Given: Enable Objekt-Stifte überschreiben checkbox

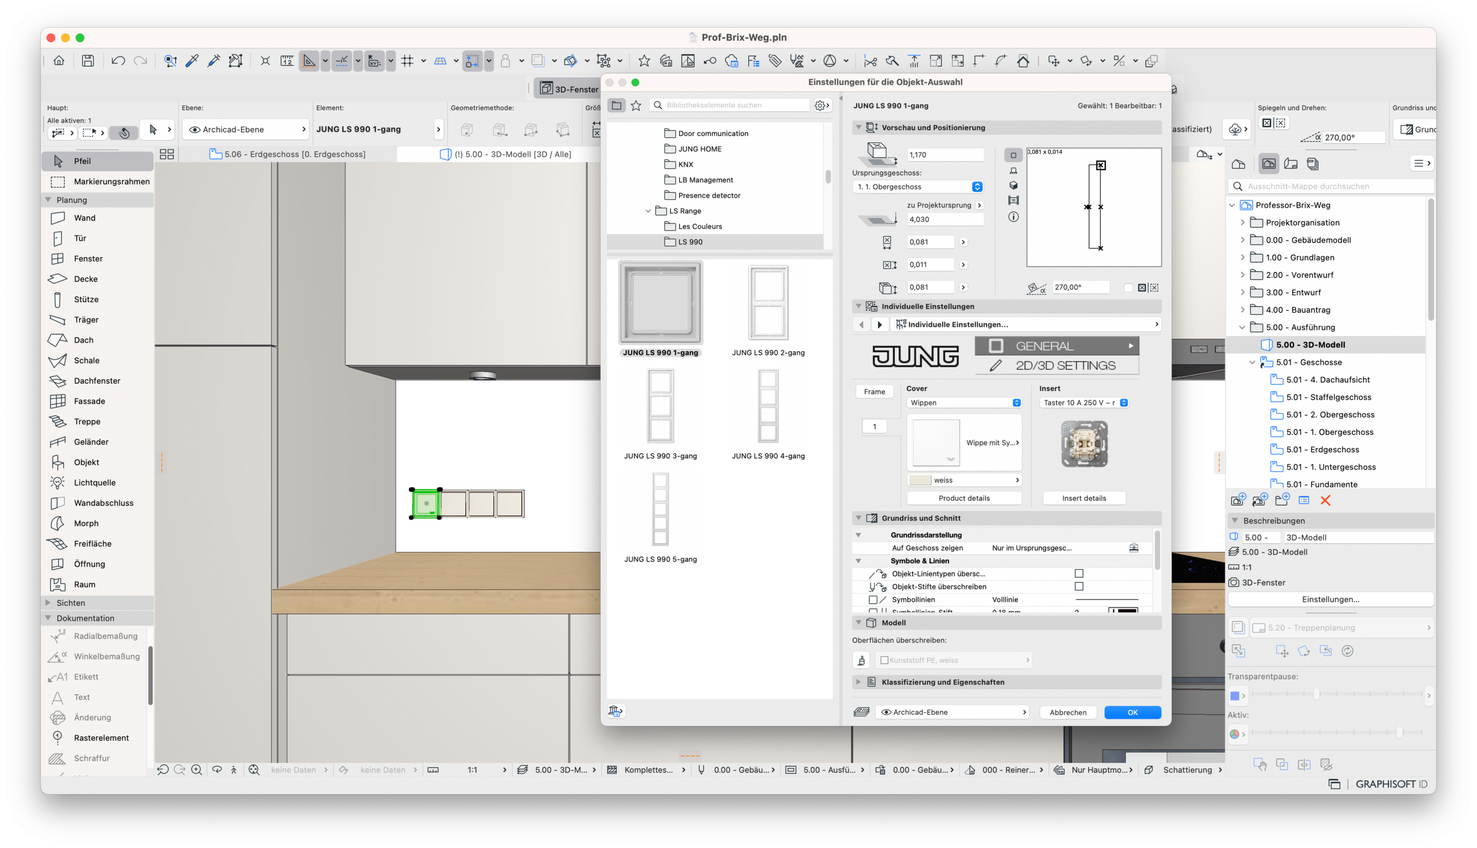Looking at the screenshot, I should [1080, 587].
